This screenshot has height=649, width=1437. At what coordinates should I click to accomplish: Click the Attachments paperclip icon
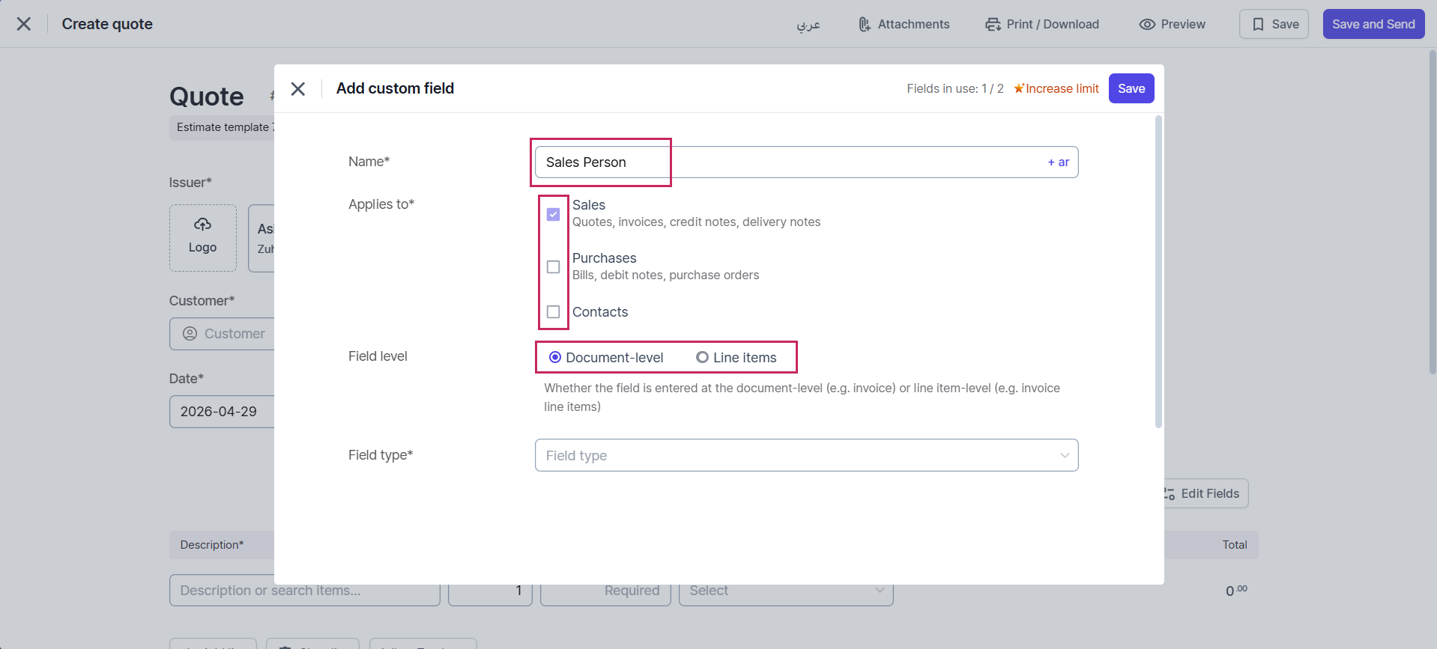(864, 25)
